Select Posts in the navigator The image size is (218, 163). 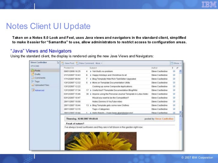coord(37,70)
